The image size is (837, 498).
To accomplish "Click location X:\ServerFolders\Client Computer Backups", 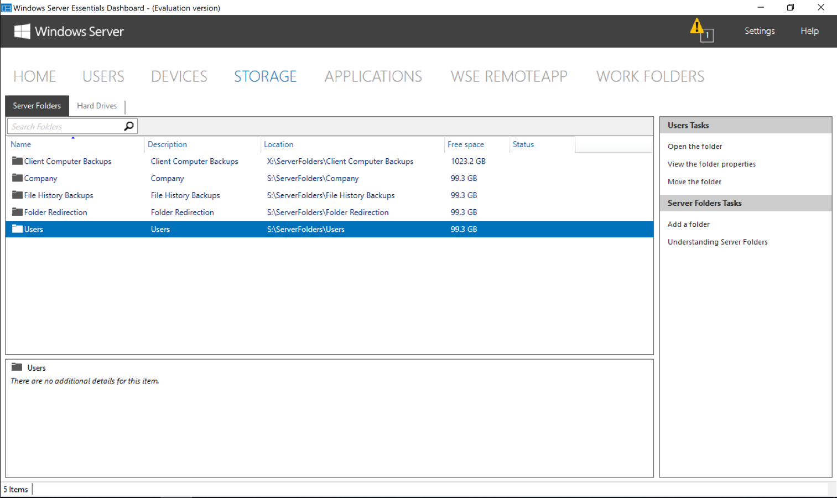I will point(340,162).
